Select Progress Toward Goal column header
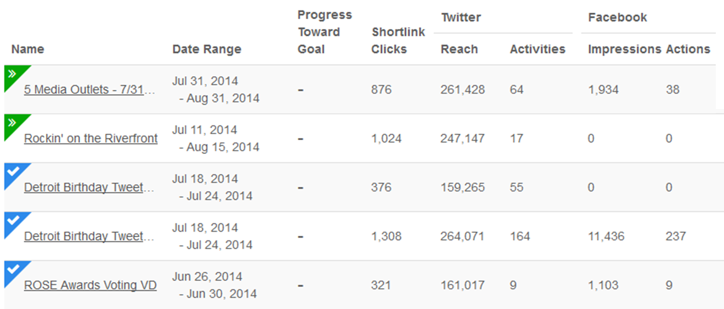724x309 pixels. (325, 32)
